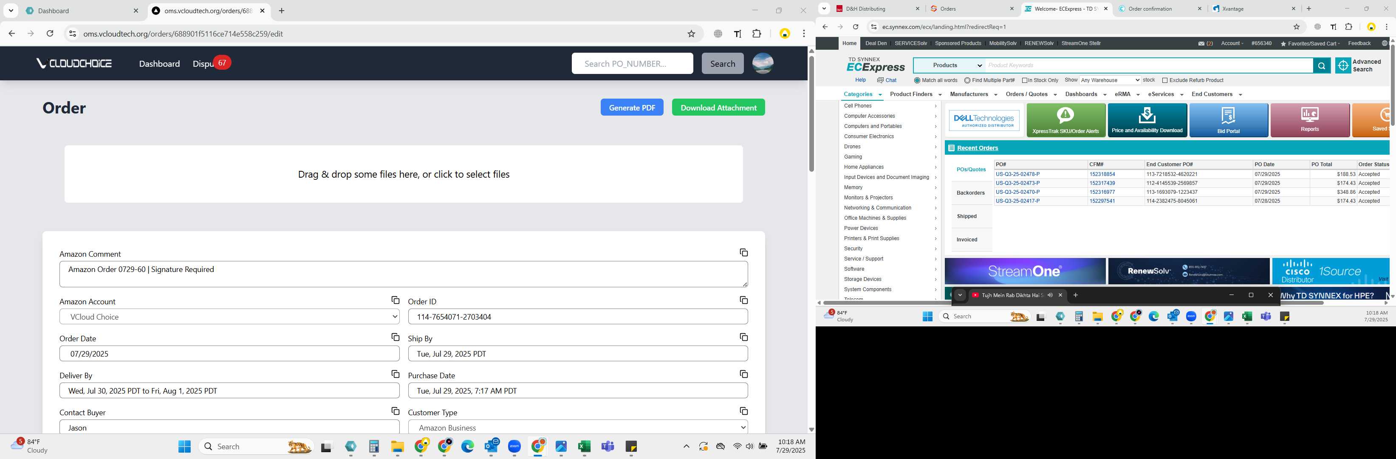Viewport: 1396px width, 459px height.
Task: Open CFM# 152317439 link
Action: 1102,183
